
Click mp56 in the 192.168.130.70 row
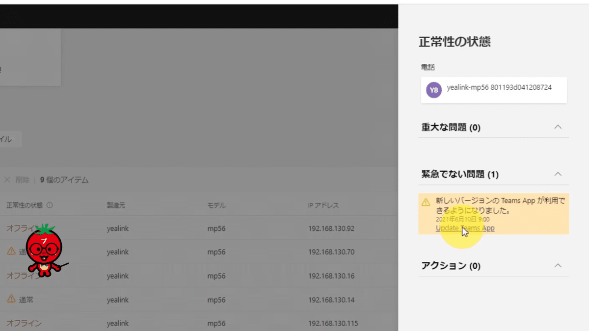click(x=216, y=252)
